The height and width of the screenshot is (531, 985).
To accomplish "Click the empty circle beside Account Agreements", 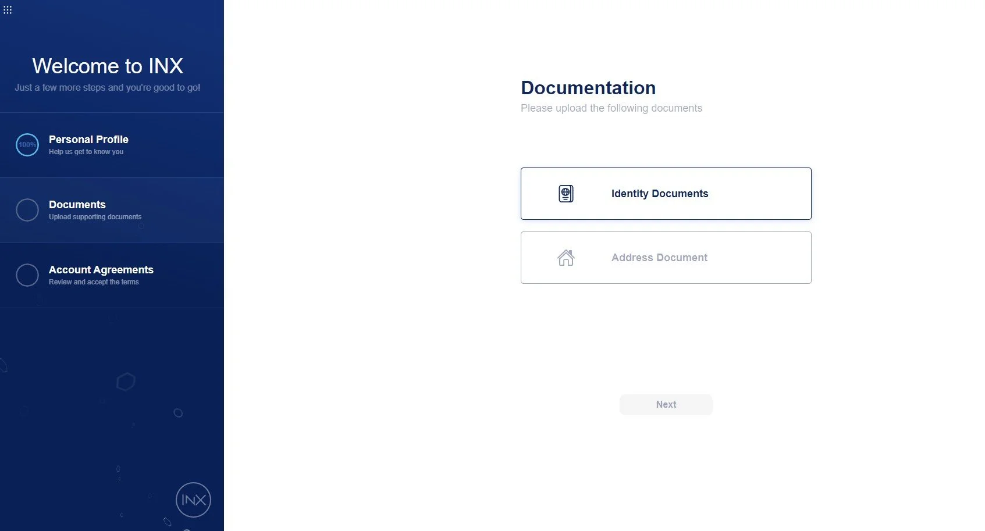I will 27,275.
